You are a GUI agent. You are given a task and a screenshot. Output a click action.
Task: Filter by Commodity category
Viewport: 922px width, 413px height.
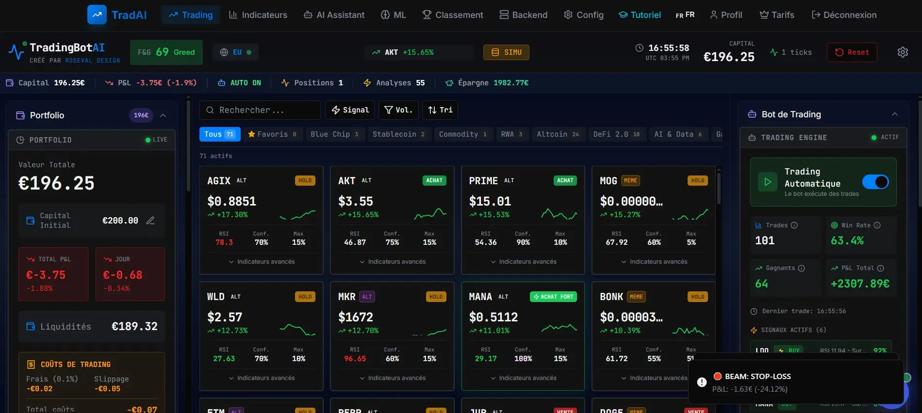pos(463,134)
